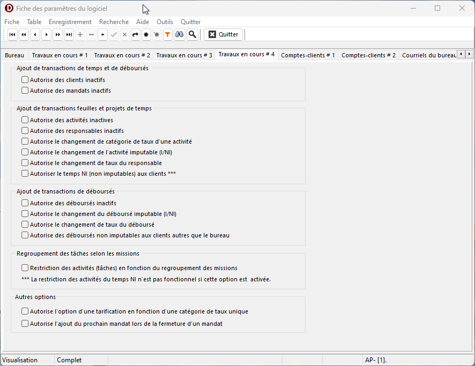Click the binoculars search icon
The height and width of the screenshot is (366, 475).
point(180,34)
